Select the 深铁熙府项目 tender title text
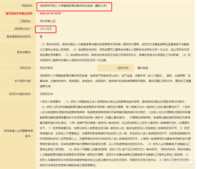The width and height of the screenshot is (197, 169). 74,6
